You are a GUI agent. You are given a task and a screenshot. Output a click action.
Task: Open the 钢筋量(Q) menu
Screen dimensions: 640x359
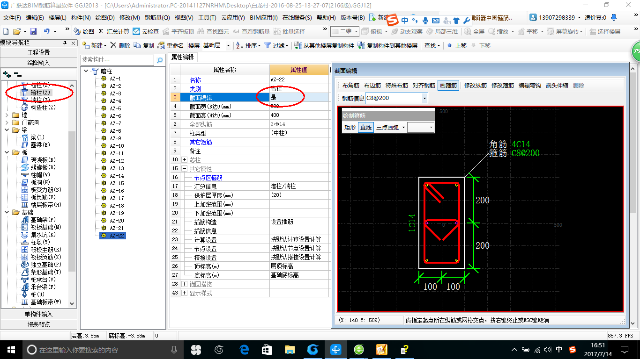pos(157,18)
